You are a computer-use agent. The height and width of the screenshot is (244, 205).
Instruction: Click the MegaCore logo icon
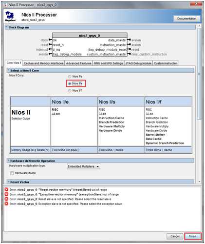[x=11, y=16]
